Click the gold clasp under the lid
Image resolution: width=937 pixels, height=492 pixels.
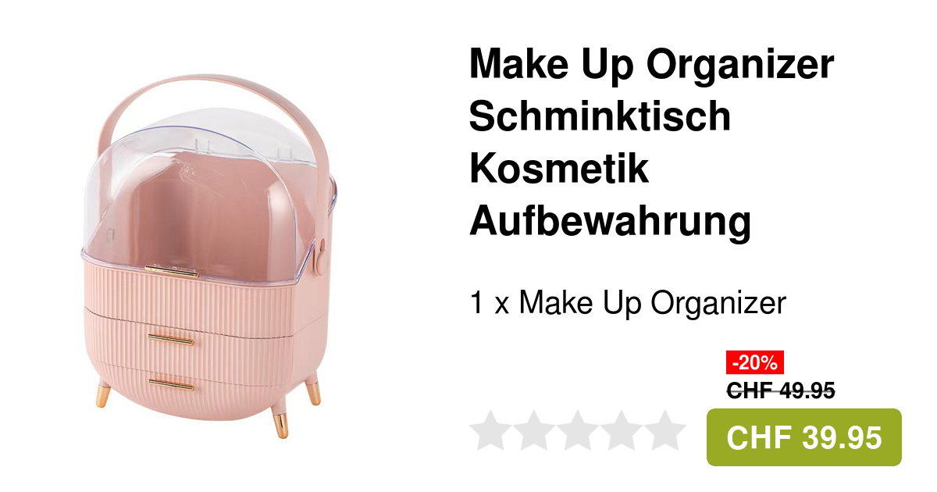(x=171, y=269)
